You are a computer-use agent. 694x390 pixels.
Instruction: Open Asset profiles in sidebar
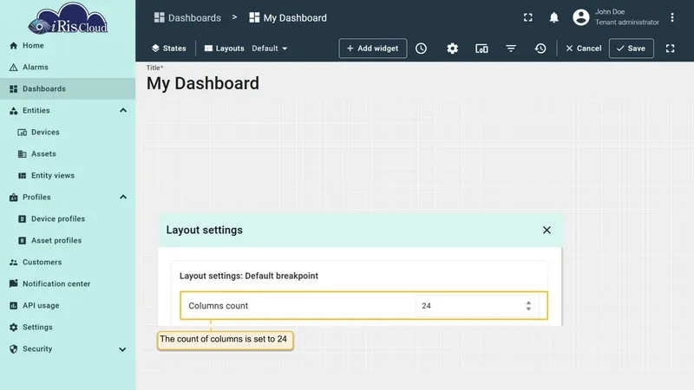[68, 241]
